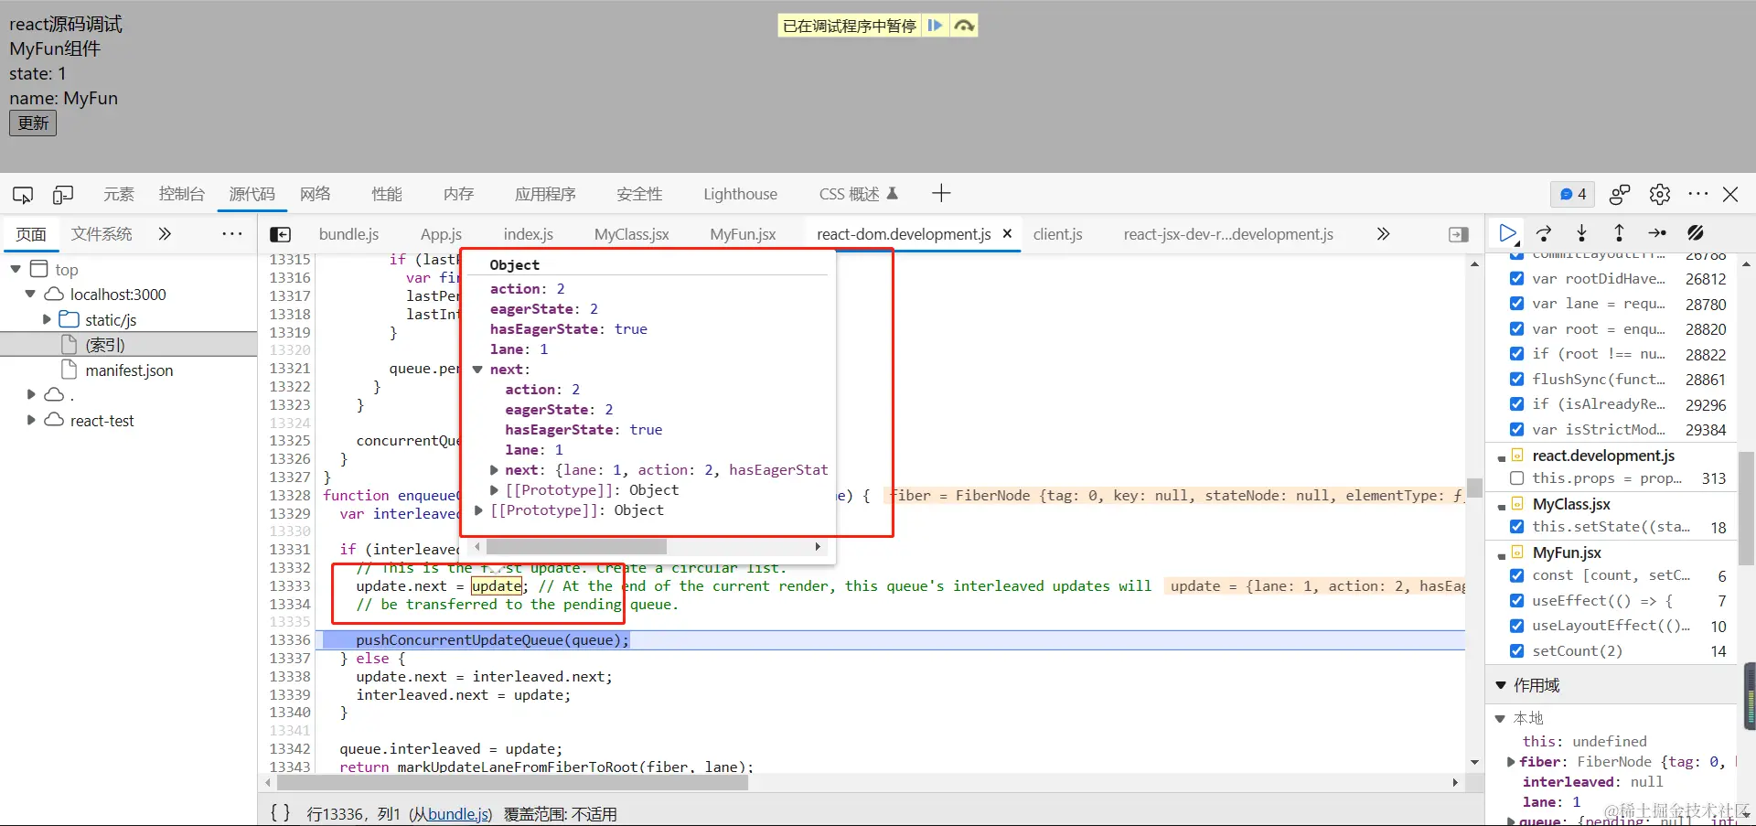Collapse the 作用域 scope section

(x=1501, y=685)
